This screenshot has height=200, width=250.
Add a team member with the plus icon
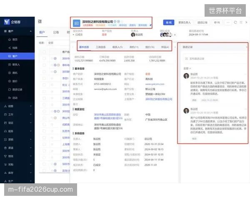[175, 35]
